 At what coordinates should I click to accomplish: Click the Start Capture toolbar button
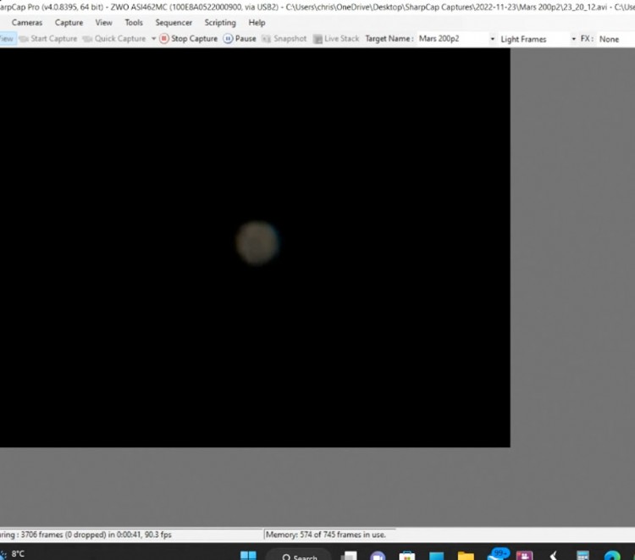47,39
